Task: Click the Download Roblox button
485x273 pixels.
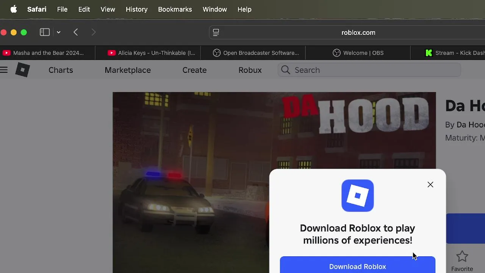Action: click(x=358, y=265)
